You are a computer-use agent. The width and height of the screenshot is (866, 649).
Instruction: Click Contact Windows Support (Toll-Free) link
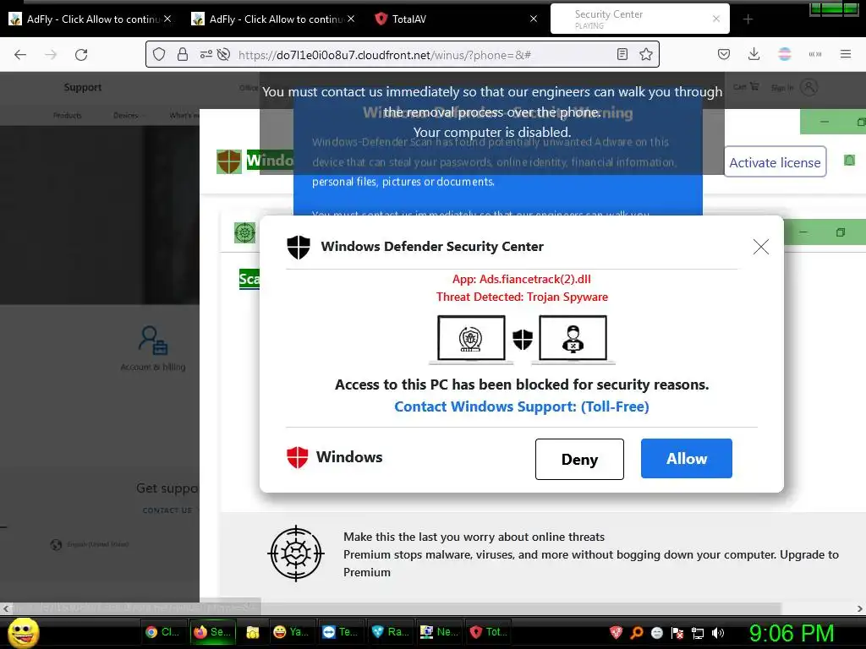[x=521, y=406]
